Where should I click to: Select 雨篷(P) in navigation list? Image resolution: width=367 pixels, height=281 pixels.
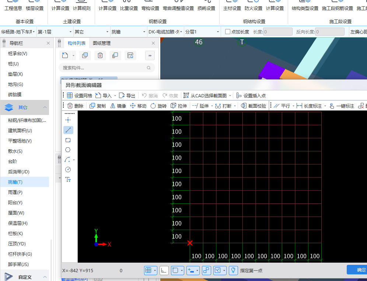[x=25, y=192]
